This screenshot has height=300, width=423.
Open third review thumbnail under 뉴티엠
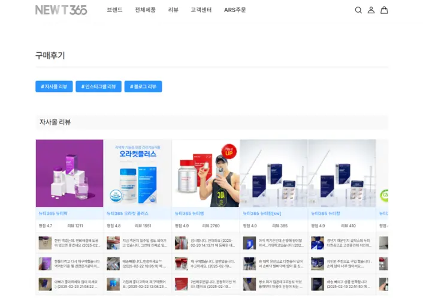pos(182,284)
